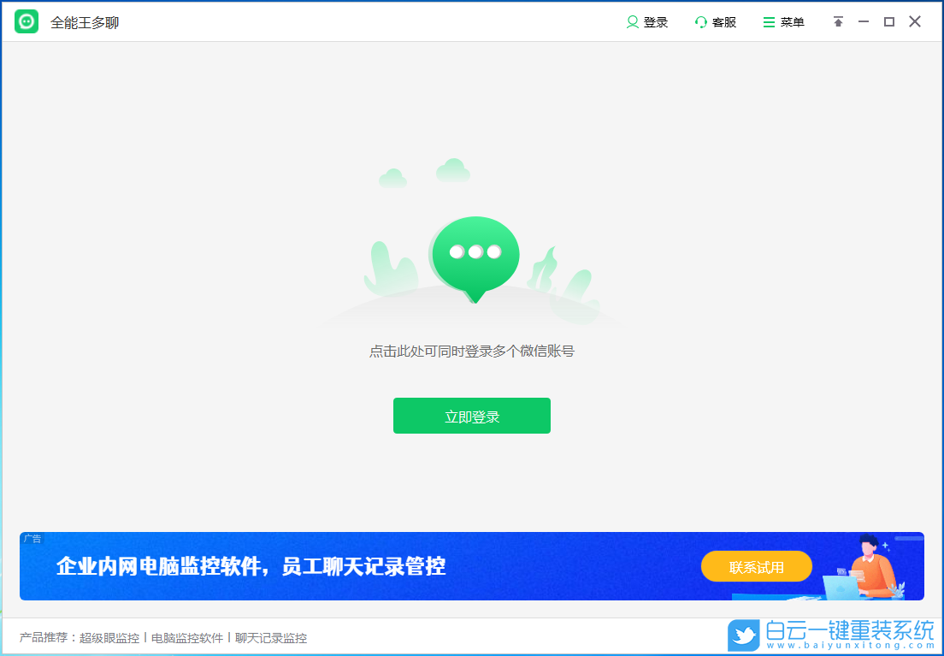Click the yellow 联系试用 button

tap(757, 566)
